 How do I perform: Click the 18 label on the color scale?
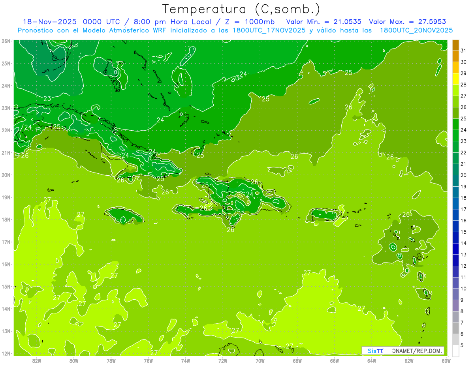click(463, 198)
